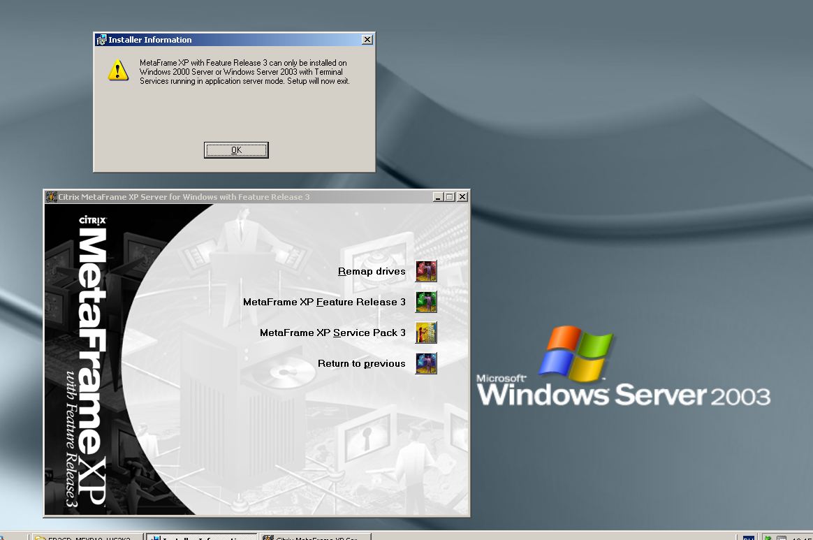Image resolution: width=813 pixels, height=540 pixels.
Task: Go back via "Return to previous" label
Action: [361, 364]
